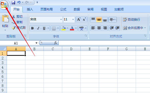The height and width of the screenshot is (93, 150).
Task: Click 剪切 to cut selection
Action: pyautogui.click(x=17, y=17)
